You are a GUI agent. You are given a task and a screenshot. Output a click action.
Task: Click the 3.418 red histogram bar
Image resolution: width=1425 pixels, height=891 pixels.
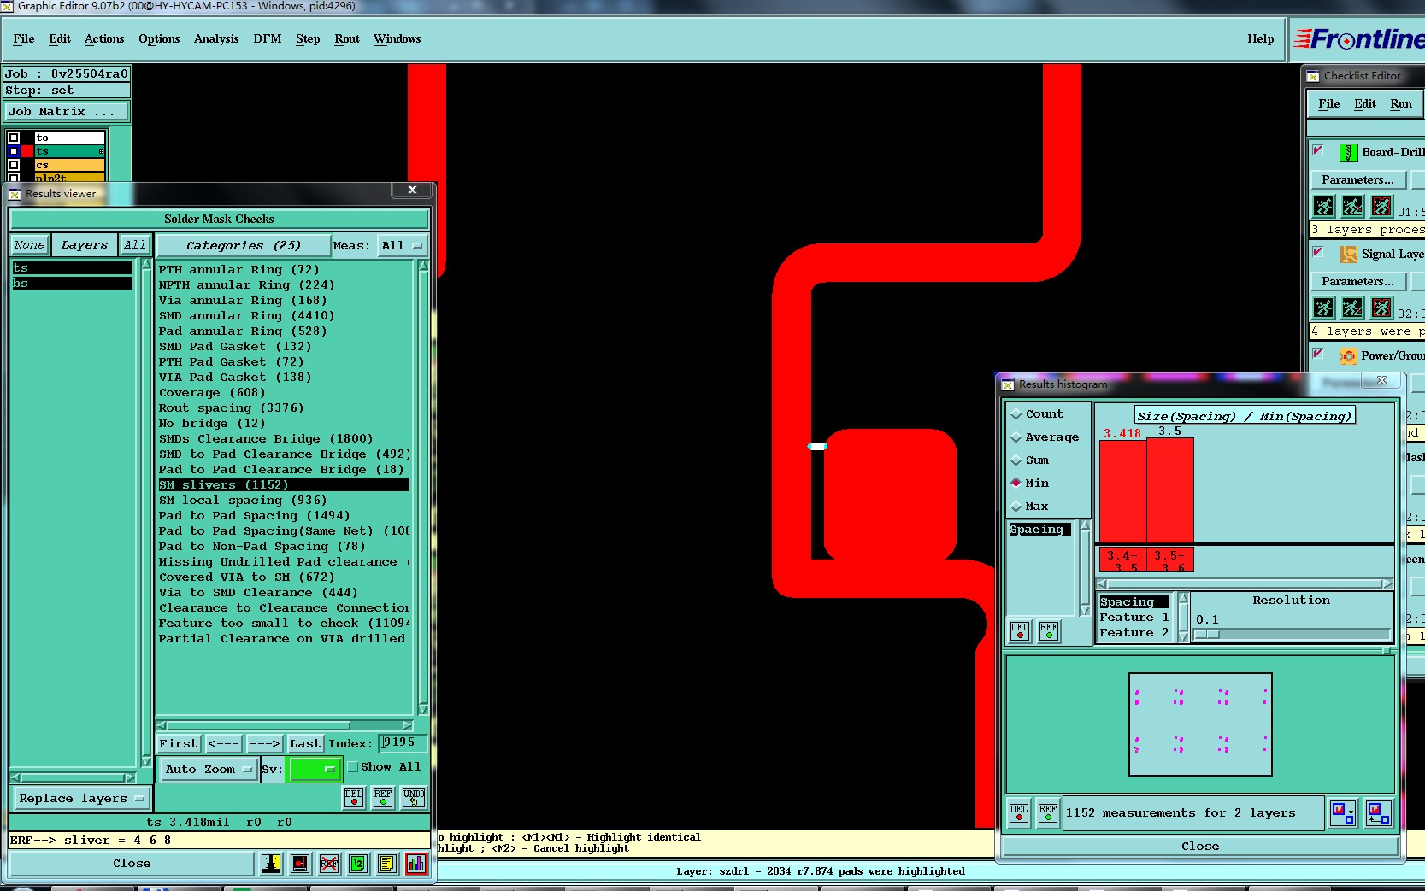pos(1122,491)
